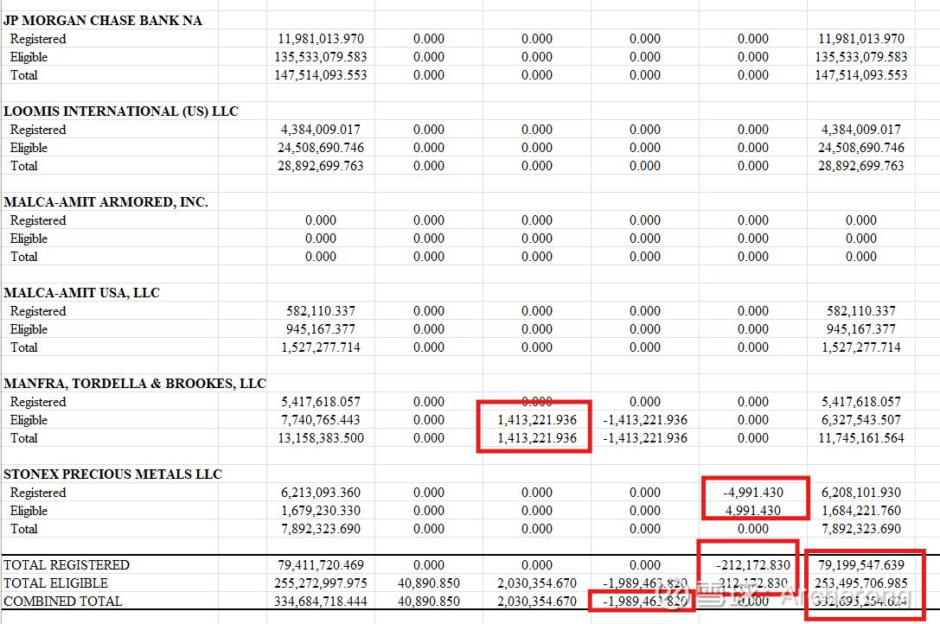Select total registered closing 79,199,547.639
This screenshot has height=624, width=940.
click(860, 565)
